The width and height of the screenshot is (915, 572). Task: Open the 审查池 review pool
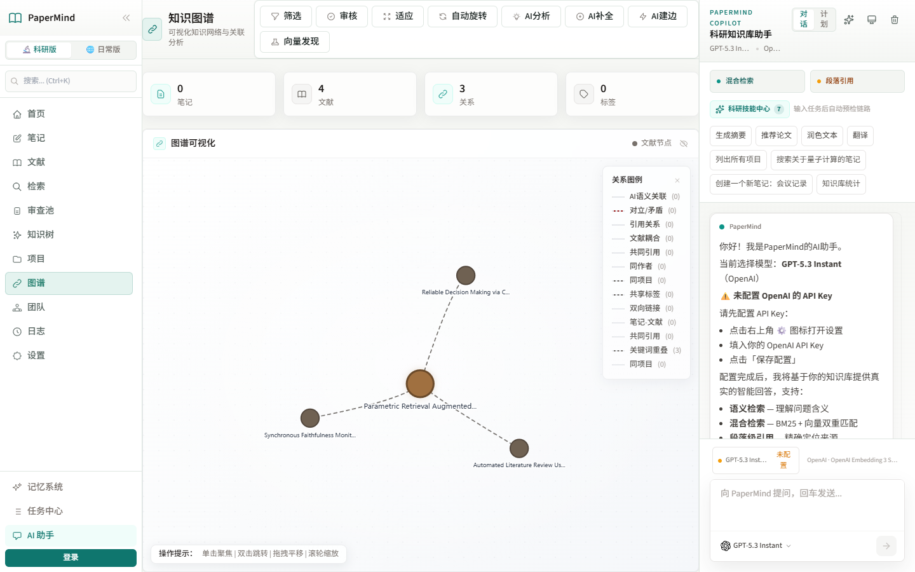pyautogui.click(x=69, y=210)
